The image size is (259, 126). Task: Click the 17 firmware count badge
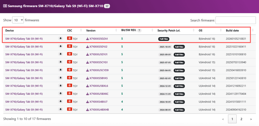[x=107, y=6]
